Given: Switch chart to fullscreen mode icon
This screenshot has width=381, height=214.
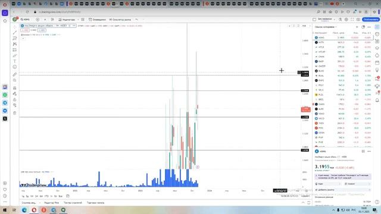Looking at the screenshot, I should pyautogui.click(x=352, y=20).
